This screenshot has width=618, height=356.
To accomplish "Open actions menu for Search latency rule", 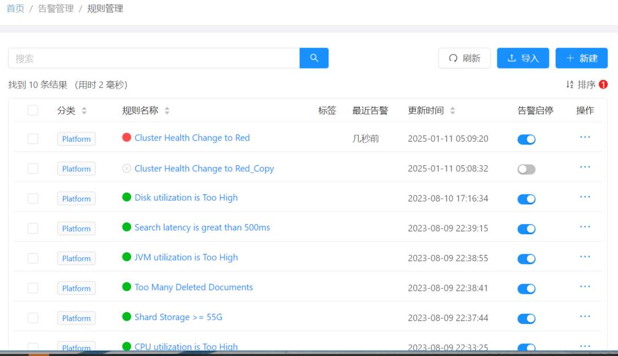I will pyautogui.click(x=585, y=227).
